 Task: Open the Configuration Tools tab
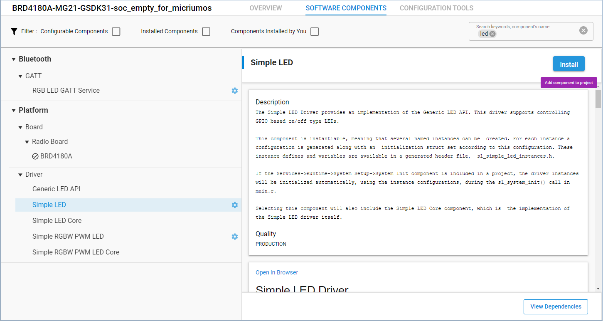point(436,8)
